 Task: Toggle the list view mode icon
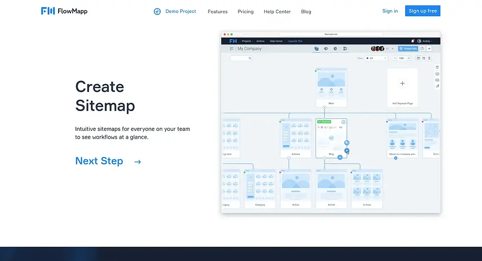pyautogui.click(x=429, y=58)
